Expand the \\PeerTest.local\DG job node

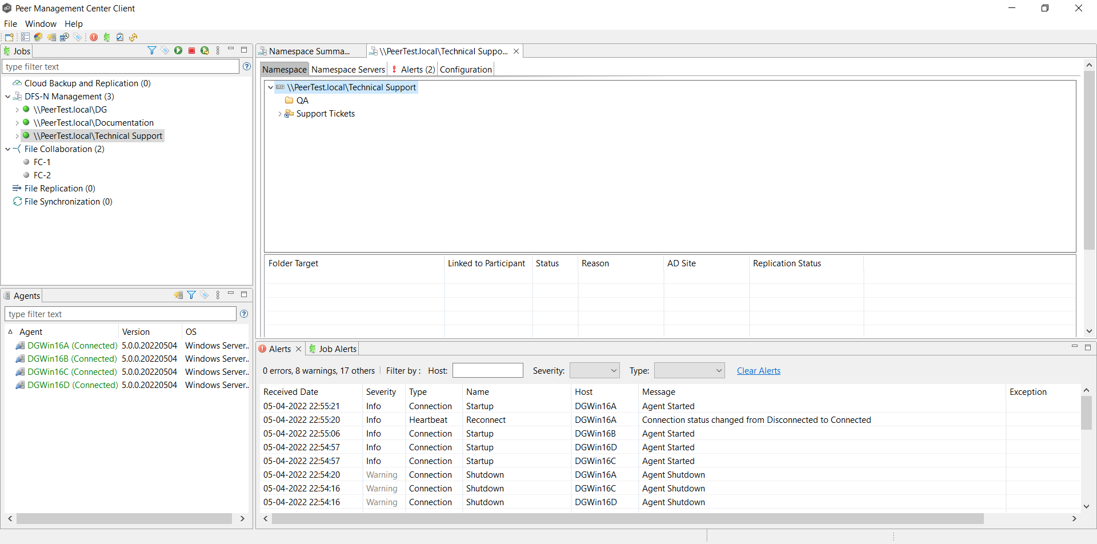click(17, 110)
